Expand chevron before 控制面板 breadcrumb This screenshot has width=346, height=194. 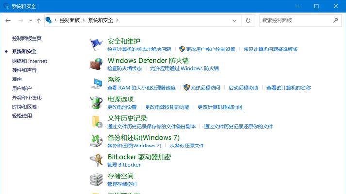(x=55, y=20)
